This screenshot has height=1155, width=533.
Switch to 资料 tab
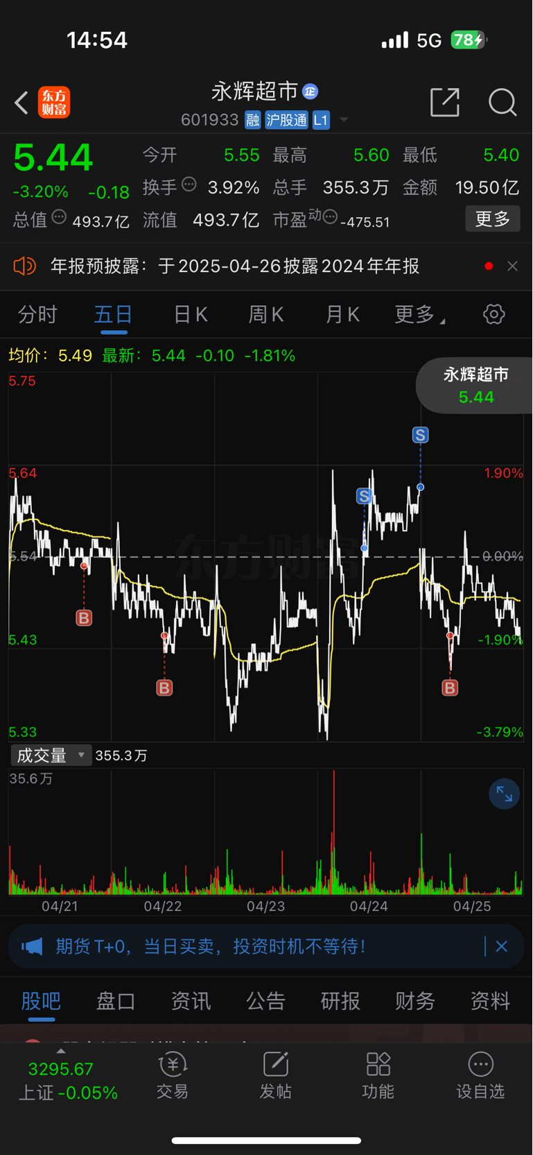(x=490, y=1001)
